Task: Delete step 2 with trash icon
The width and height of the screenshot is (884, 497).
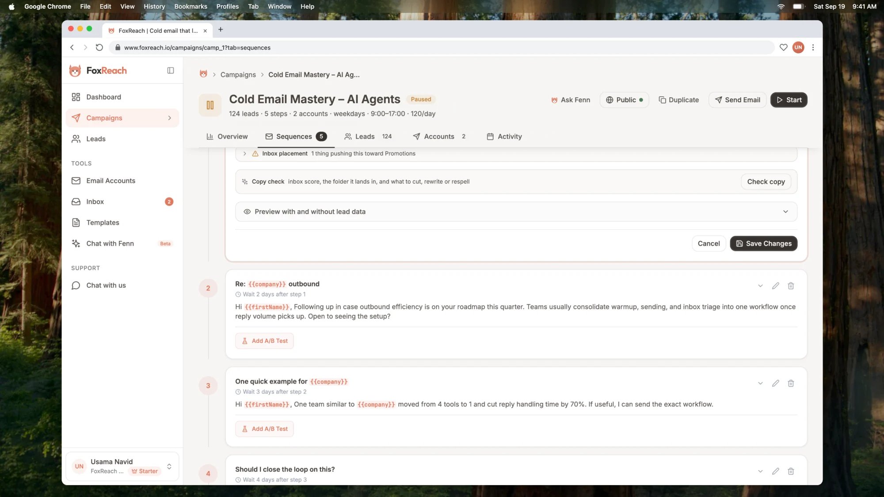Action: pyautogui.click(x=791, y=286)
